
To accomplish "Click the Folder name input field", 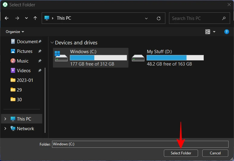I will [x=140, y=144].
